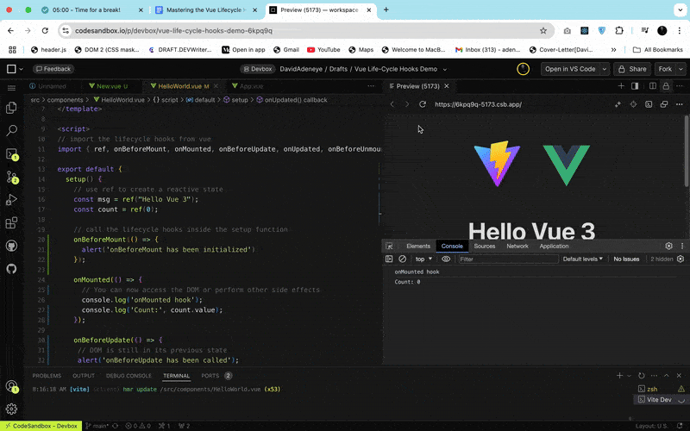Maximize the terminal panel with the chevron
The width and height of the screenshot is (690, 431).
(x=667, y=376)
